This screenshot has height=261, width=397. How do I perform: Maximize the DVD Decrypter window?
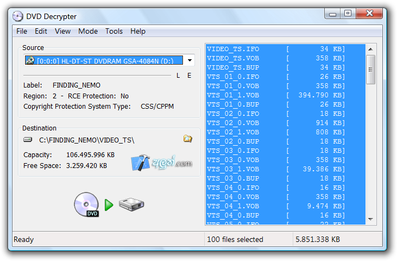[x=348, y=13]
